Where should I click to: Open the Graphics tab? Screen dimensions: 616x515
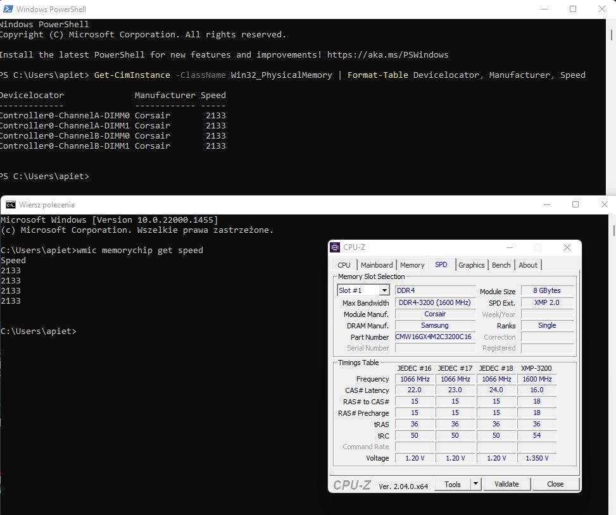(471, 265)
